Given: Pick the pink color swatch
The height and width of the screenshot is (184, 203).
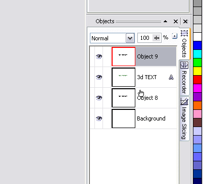Looking at the screenshot, I should [x=197, y=114].
